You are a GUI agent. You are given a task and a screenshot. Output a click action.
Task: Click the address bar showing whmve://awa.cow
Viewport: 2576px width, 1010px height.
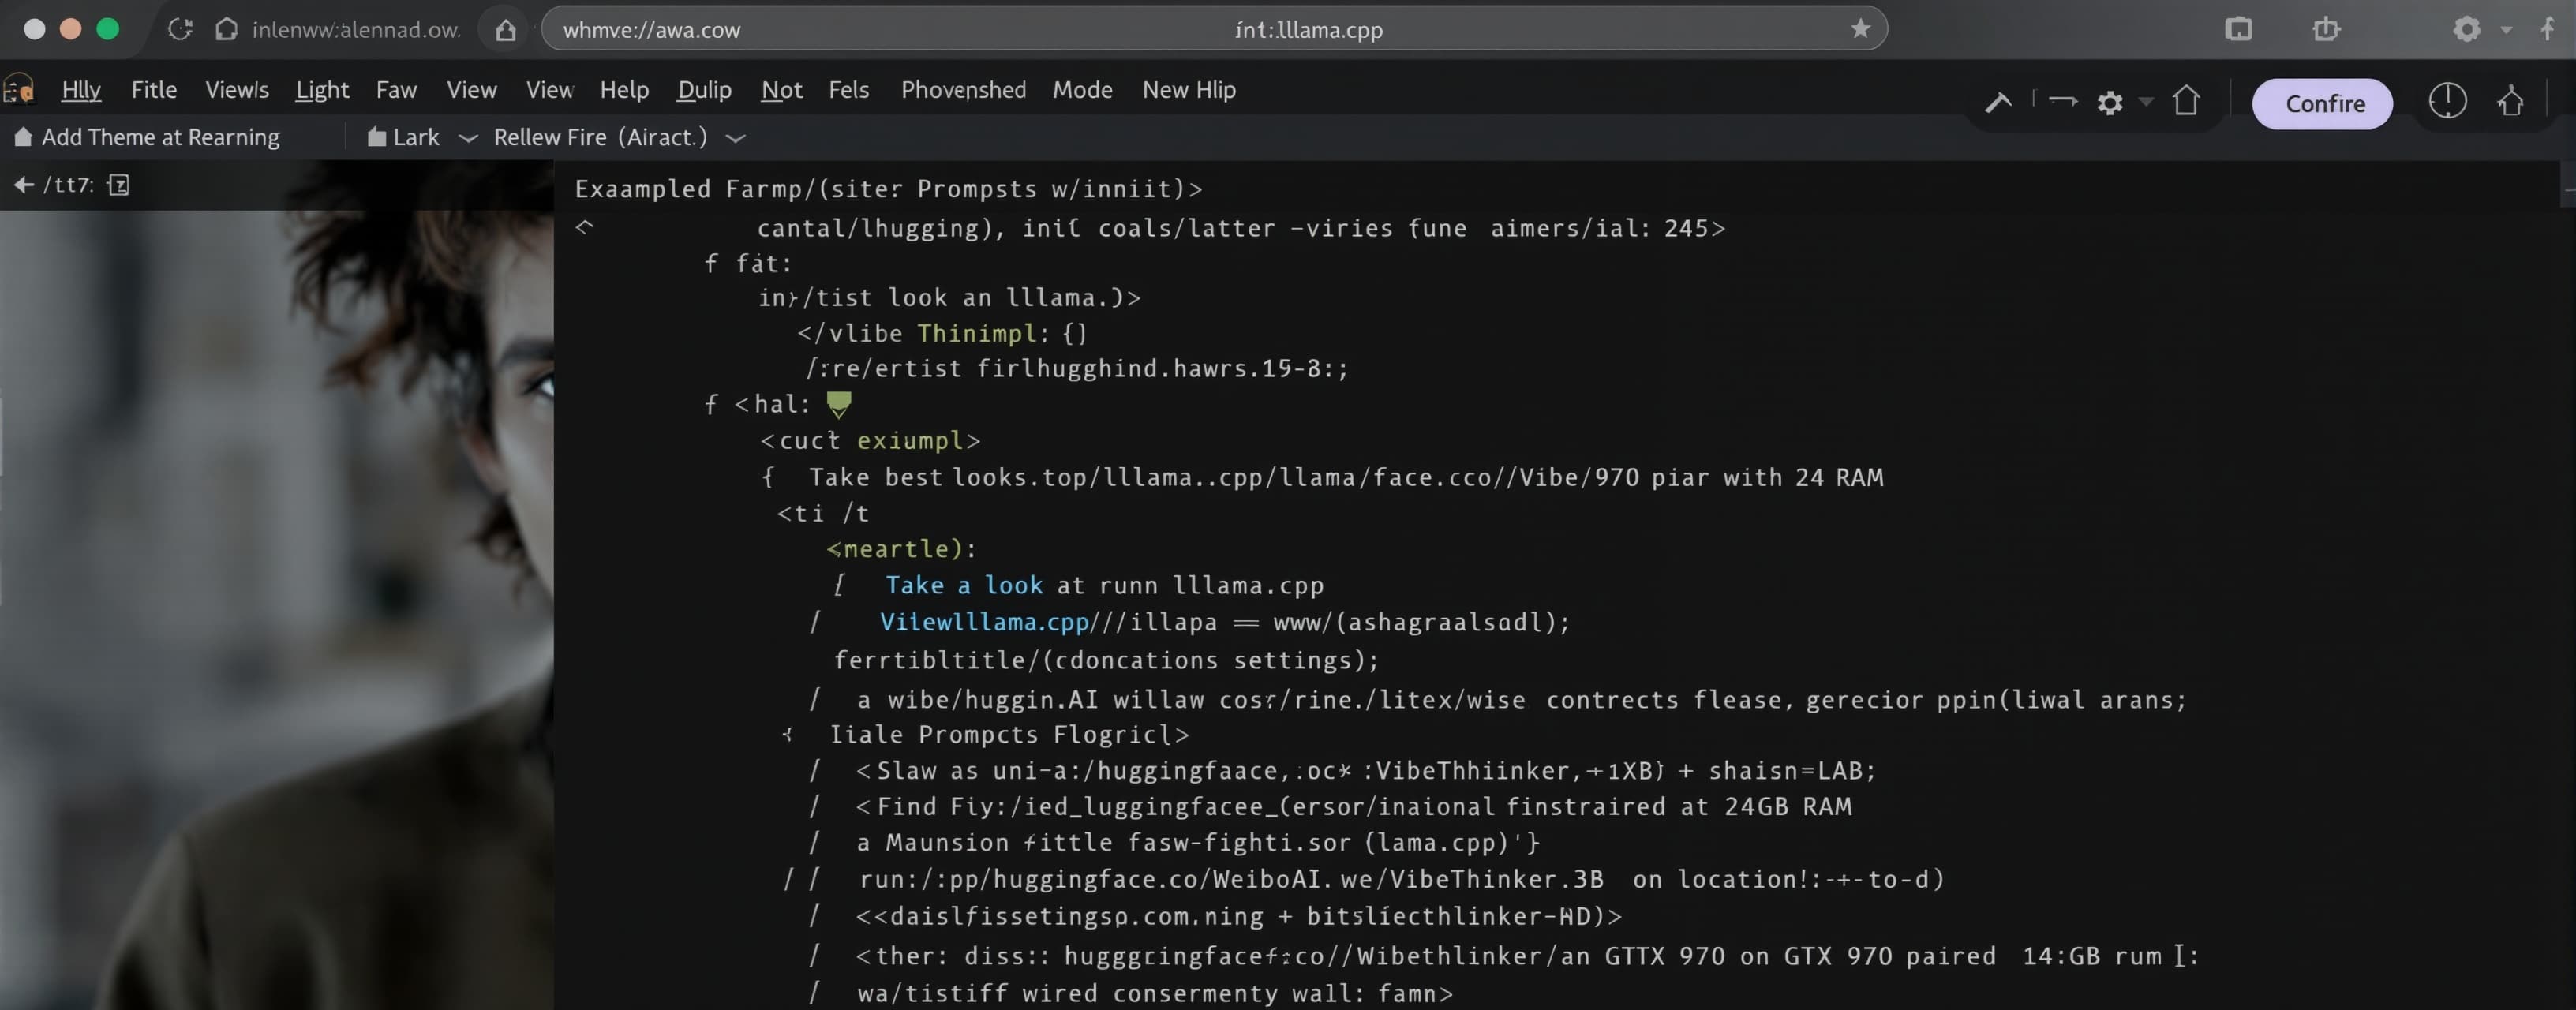click(1214, 29)
